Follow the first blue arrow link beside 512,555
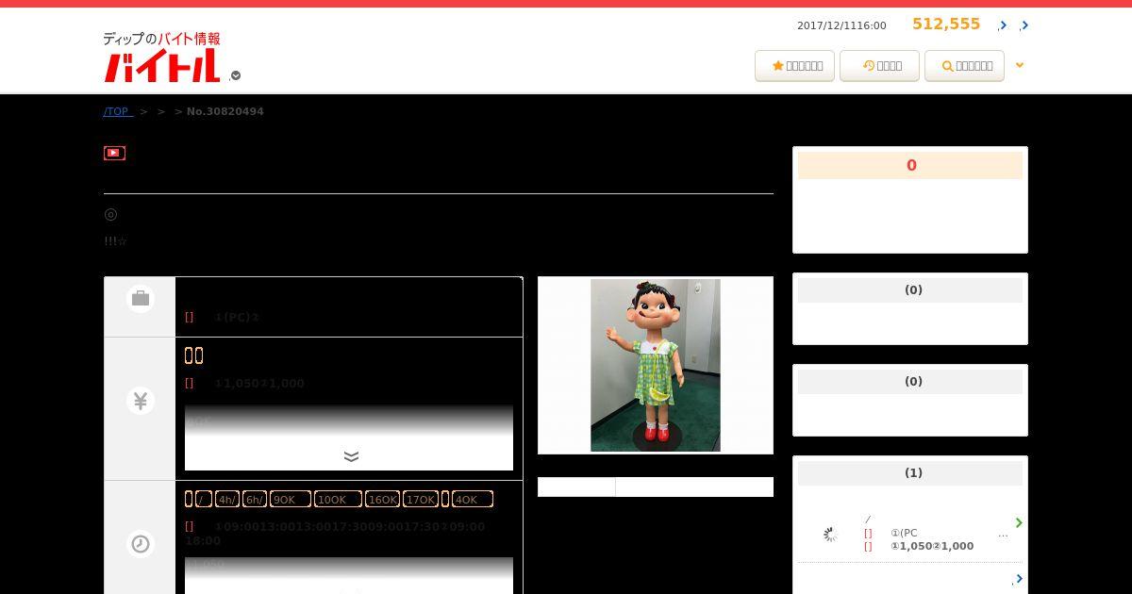The width and height of the screenshot is (1132, 594). (x=1004, y=25)
